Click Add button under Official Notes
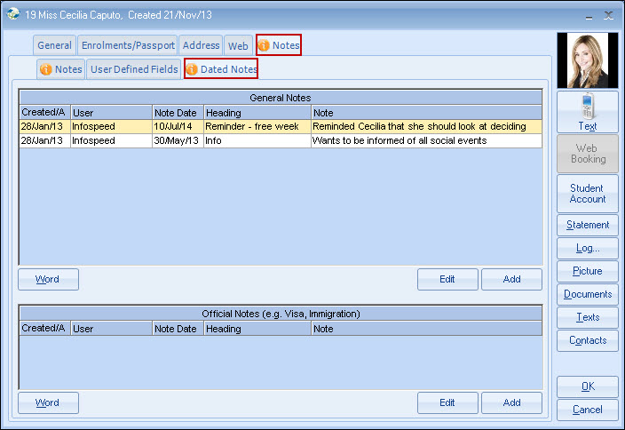Screen dimensions: 625x430 tap(511, 402)
